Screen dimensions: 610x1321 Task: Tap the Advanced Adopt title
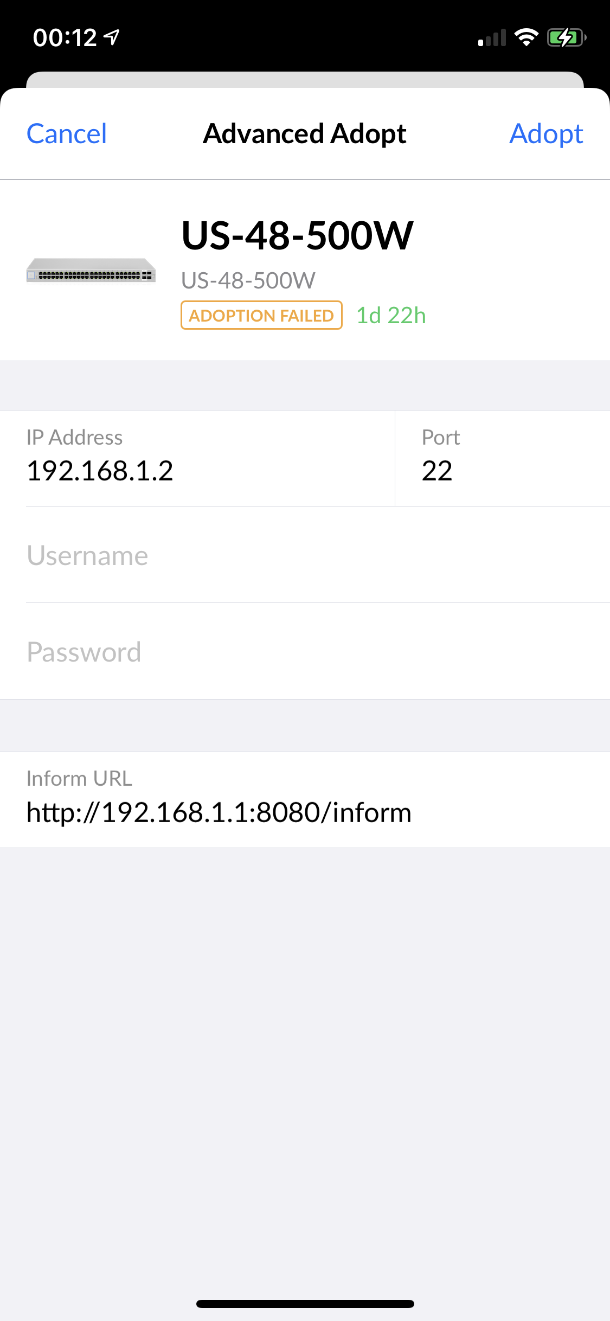point(305,134)
